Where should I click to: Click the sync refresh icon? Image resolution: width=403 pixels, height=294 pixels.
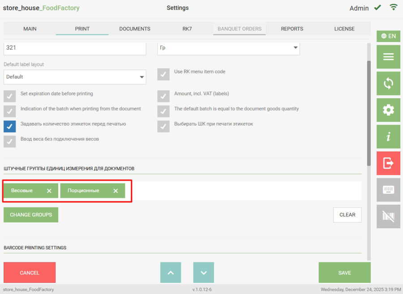pos(388,83)
